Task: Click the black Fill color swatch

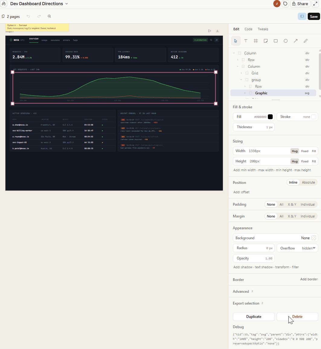Action: click(x=270, y=117)
